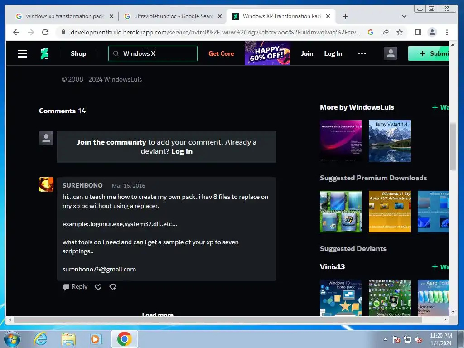Screen dimensions: 464x348
Task: Open the Simple Control Panel thumbnail
Action: 389,298
